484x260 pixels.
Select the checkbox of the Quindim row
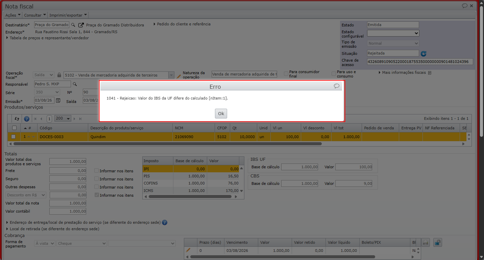14,137
